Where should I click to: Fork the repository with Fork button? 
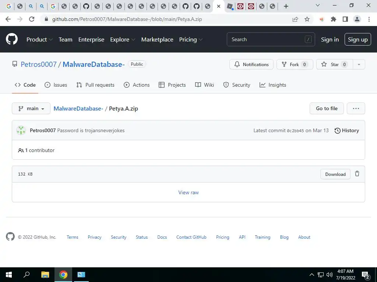295,64
